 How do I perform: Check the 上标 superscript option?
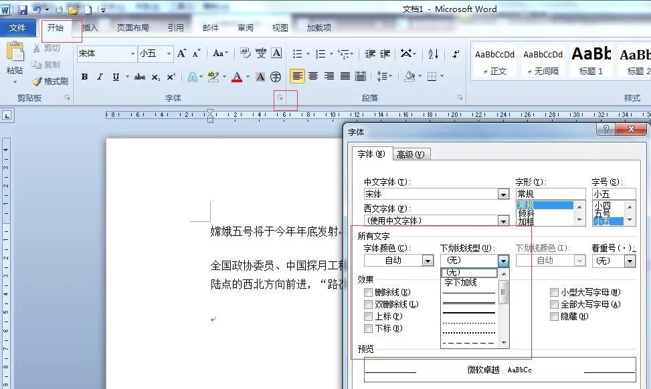coord(368,316)
